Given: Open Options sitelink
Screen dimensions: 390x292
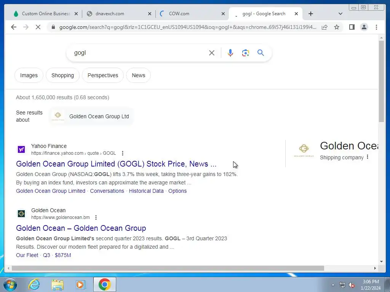Looking at the screenshot, I should coord(177,191).
